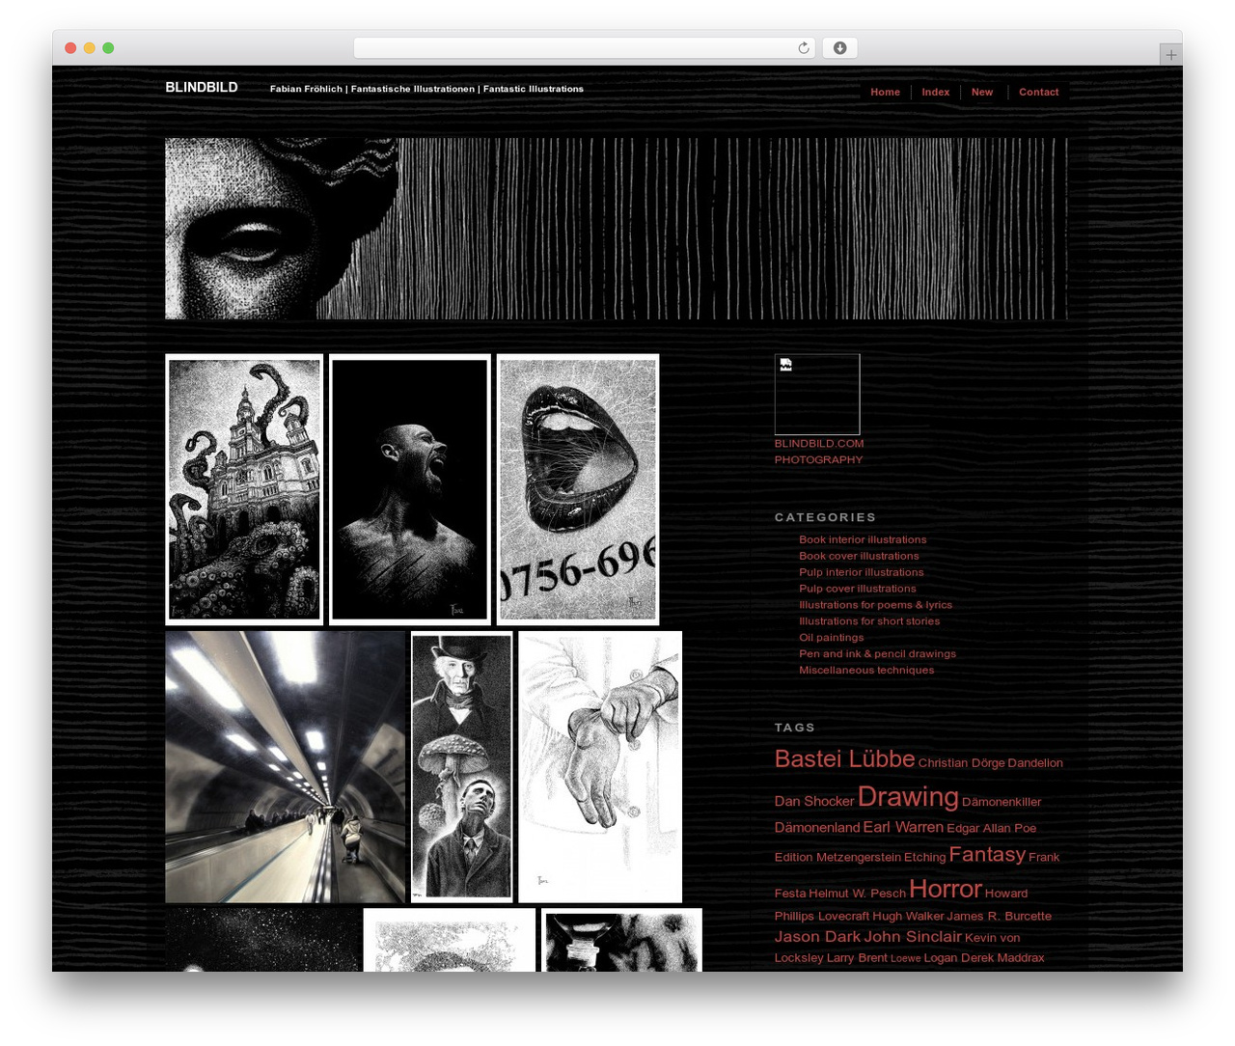Open the Jason Dark tag
This screenshot has width=1235, height=1046.
click(x=817, y=937)
